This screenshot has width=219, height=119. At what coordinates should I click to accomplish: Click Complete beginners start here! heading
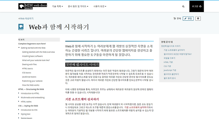coord(32,44)
